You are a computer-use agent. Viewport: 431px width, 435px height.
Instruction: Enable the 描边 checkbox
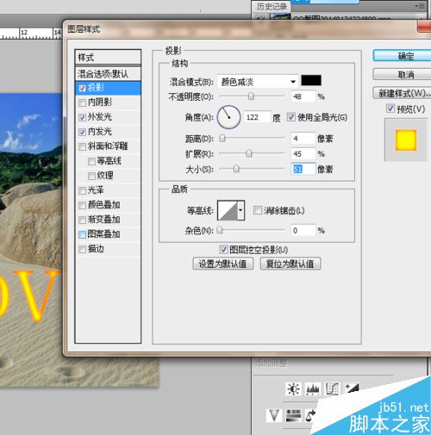click(x=83, y=249)
